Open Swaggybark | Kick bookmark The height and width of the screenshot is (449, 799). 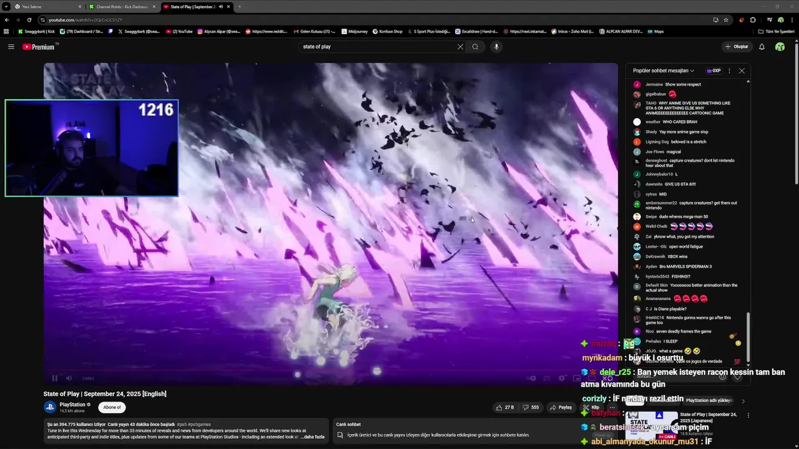pyautogui.click(x=37, y=31)
